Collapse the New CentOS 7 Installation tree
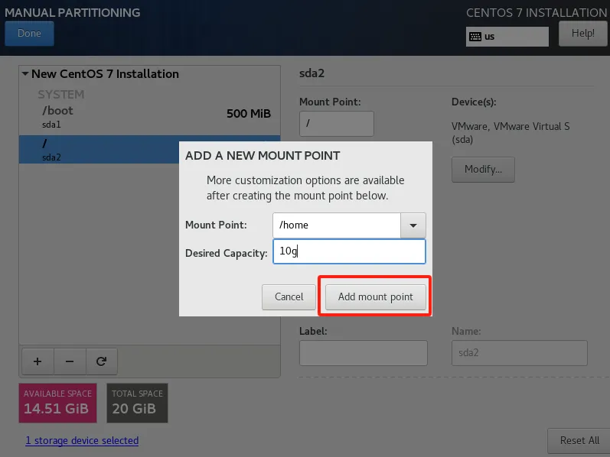Viewport: 610px width, 457px height. pyautogui.click(x=25, y=74)
